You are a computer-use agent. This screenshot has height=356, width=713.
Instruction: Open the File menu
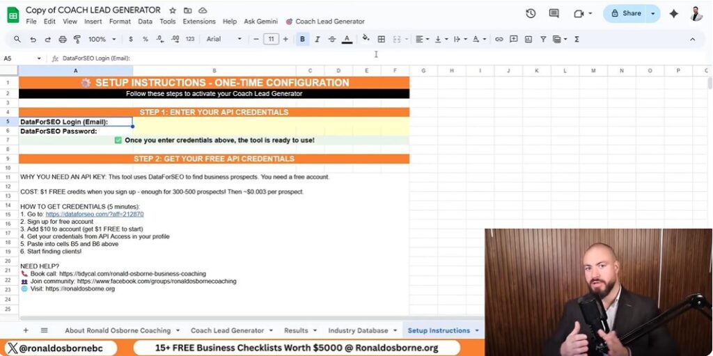coord(31,22)
